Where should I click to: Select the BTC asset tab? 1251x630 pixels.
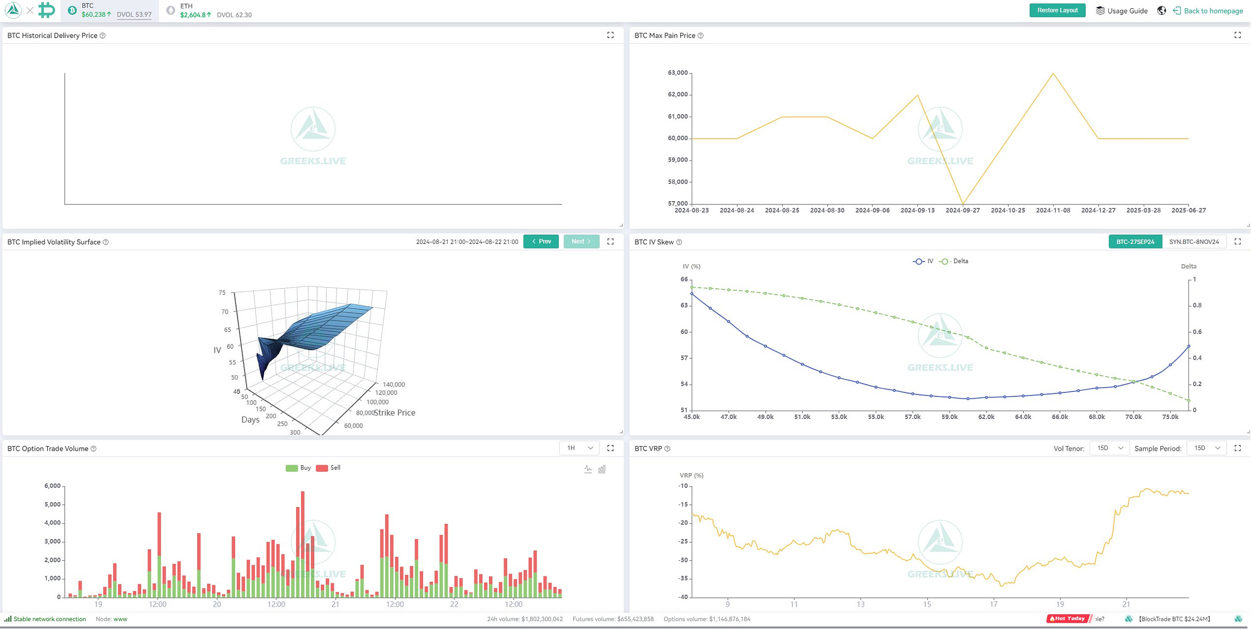coord(111,10)
